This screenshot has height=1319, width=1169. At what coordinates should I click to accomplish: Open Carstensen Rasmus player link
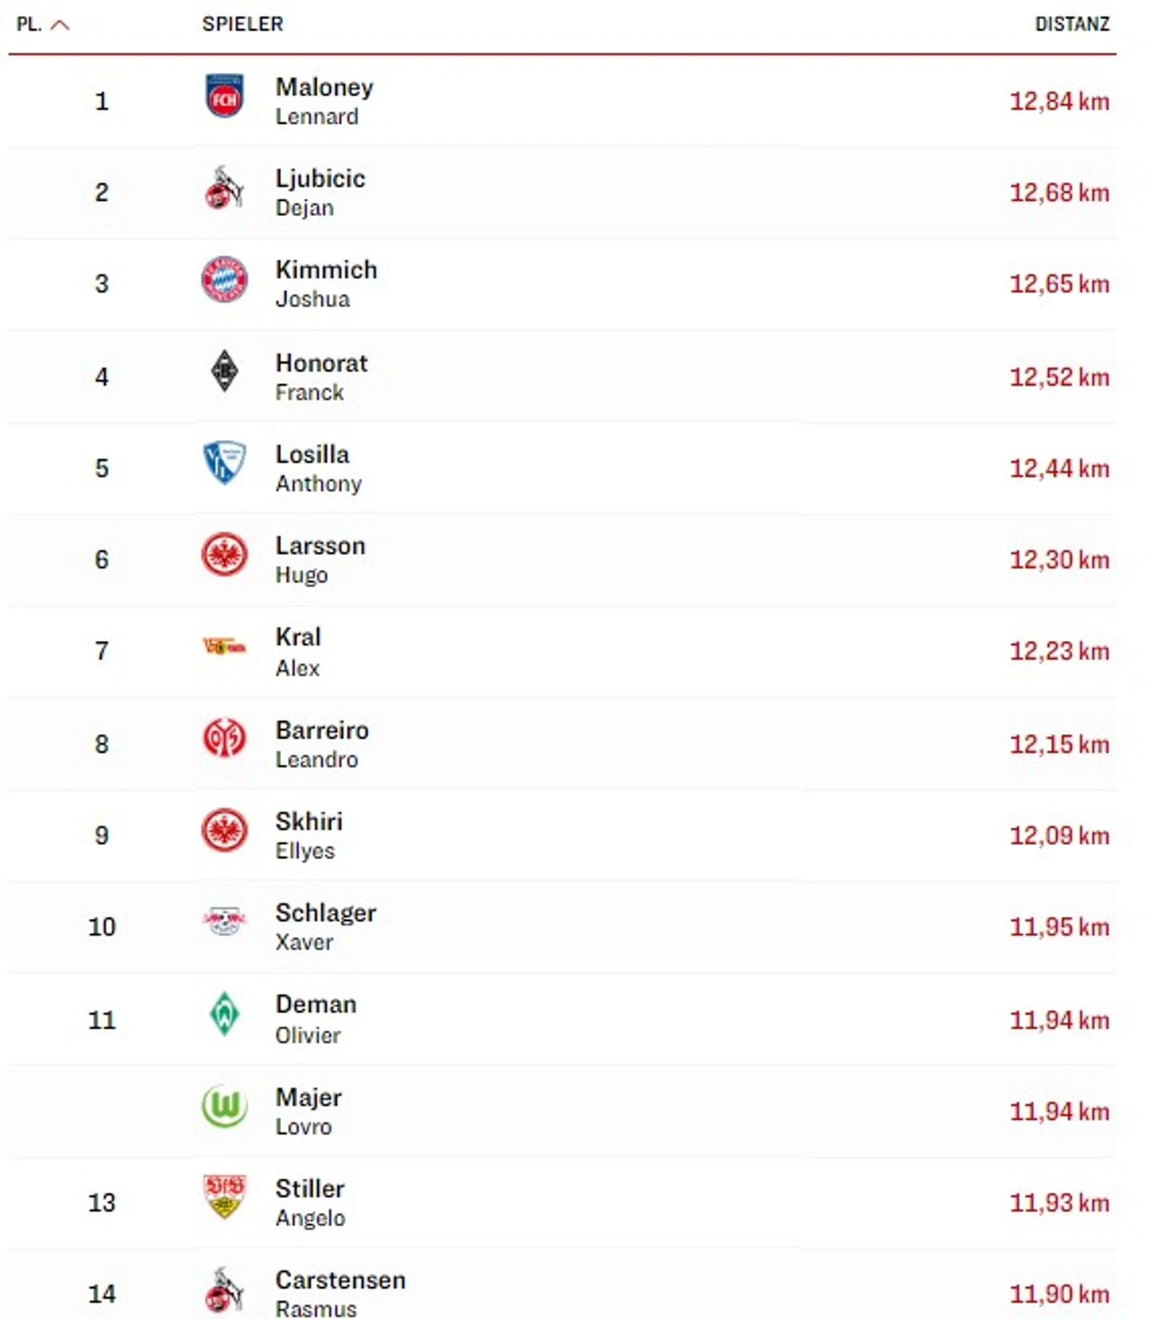(x=340, y=1293)
